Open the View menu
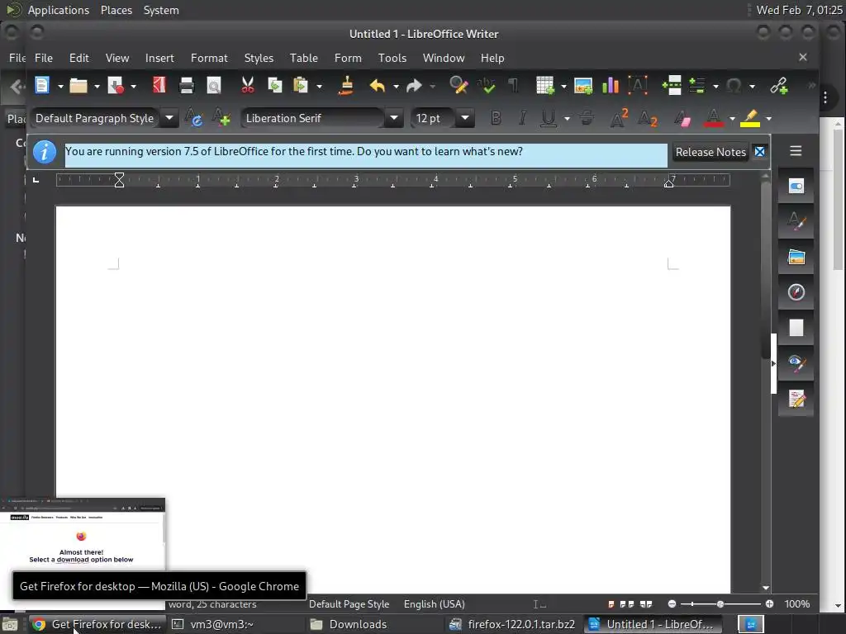Viewport: 846px width, 634px height. 117,58
